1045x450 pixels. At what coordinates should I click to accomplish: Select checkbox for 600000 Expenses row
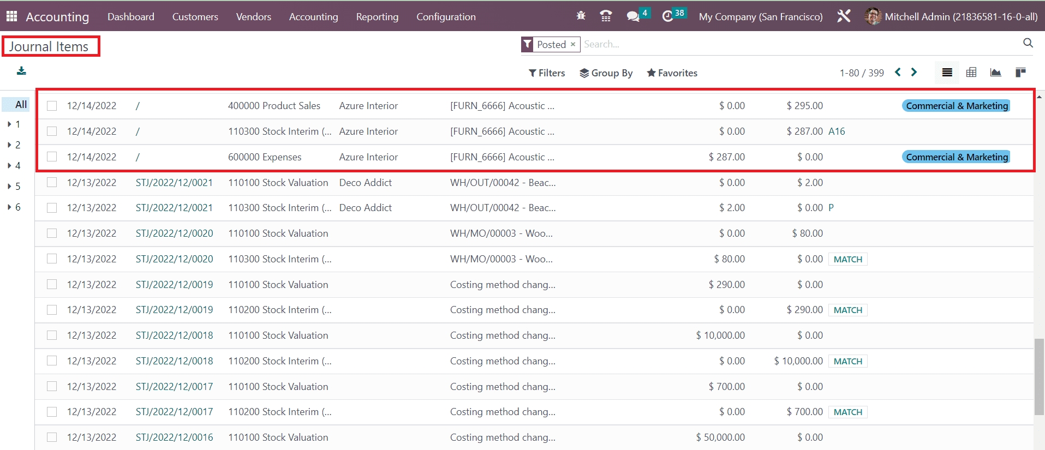tap(52, 157)
